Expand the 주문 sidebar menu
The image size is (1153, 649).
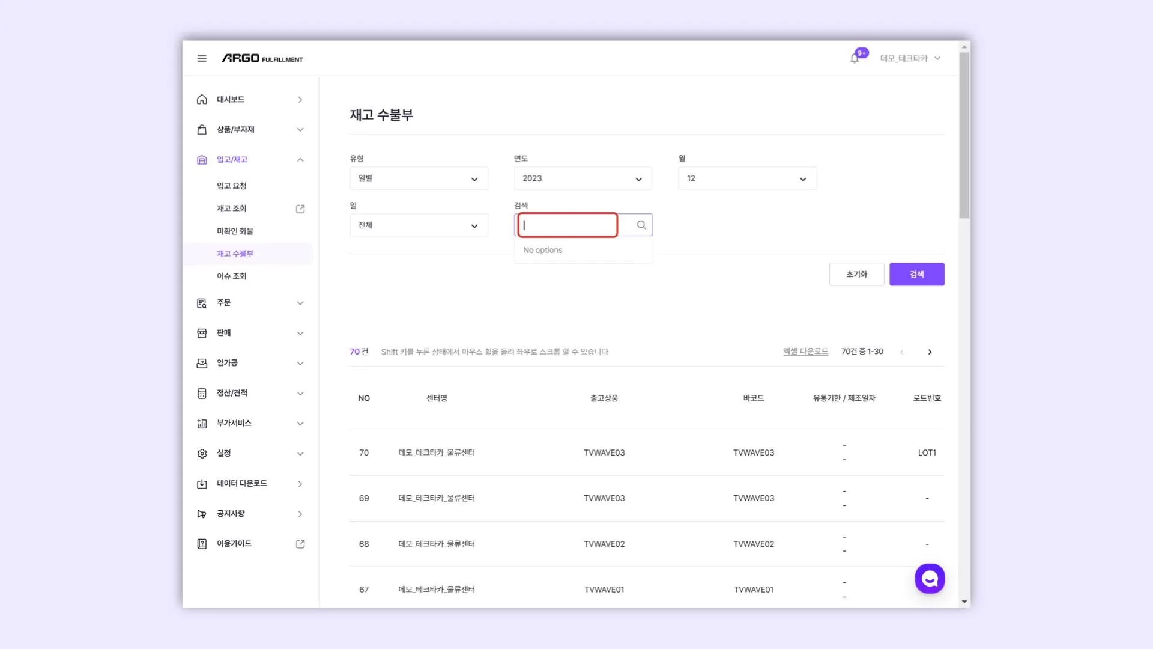pyautogui.click(x=300, y=303)
